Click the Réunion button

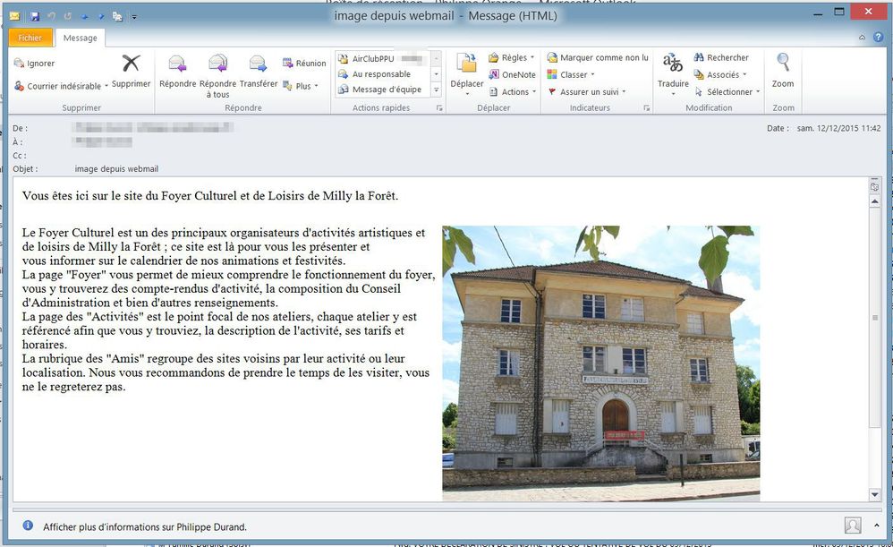coord(304,64)
